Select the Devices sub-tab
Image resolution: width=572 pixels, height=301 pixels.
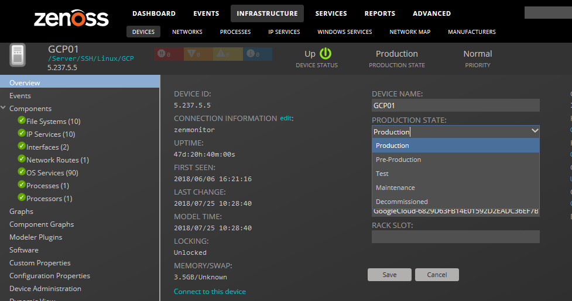tap(143, 32)
